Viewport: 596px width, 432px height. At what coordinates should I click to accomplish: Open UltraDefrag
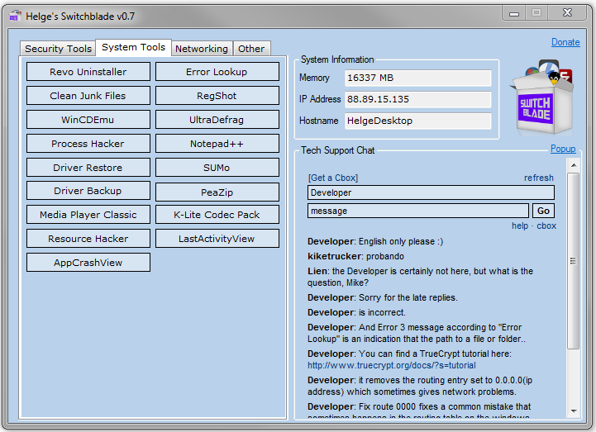pos(217,120)
